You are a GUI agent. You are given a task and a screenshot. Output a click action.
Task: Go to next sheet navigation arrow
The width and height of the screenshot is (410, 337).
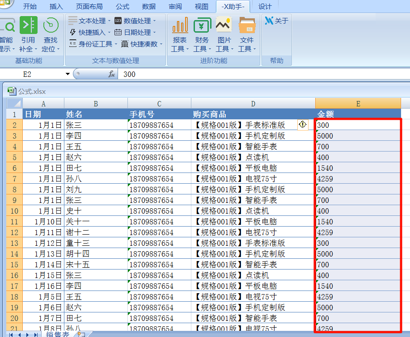pos(27,335)
